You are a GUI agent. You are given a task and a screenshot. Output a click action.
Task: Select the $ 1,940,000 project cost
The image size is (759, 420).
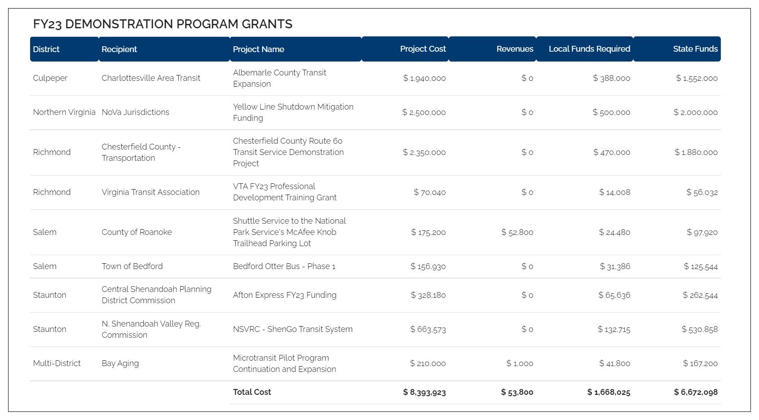424,78
